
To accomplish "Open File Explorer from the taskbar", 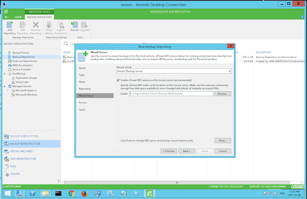I will pyautogui.click(x=46, y=194).
